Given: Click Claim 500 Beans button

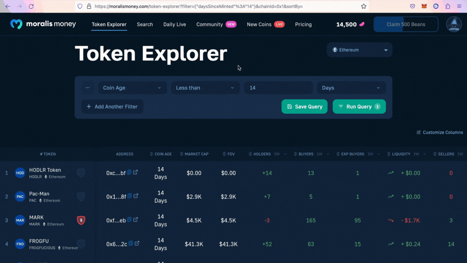Looking at the screenshot, I should pos(406,24).
